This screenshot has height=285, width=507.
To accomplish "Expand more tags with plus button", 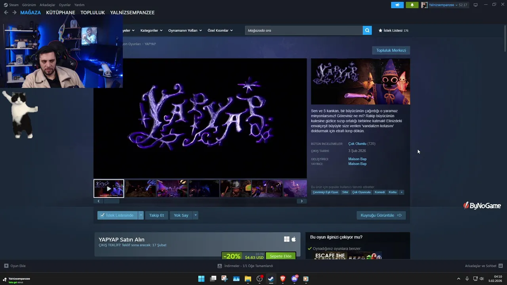I will coord(401,192).
